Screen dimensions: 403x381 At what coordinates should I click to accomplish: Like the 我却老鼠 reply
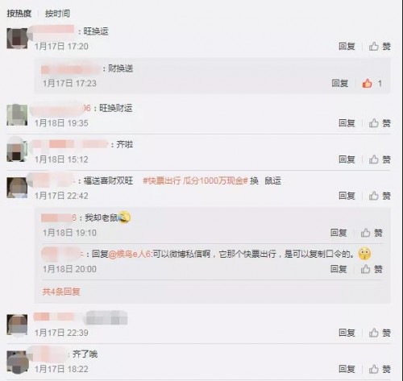tap(372, 233)
